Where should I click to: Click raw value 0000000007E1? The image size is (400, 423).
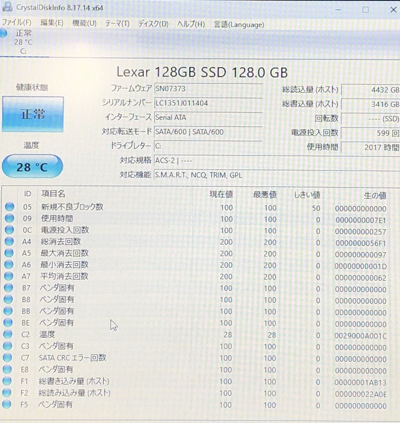click(x=361, y=220)
